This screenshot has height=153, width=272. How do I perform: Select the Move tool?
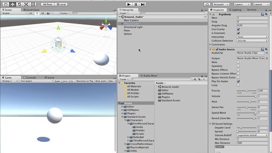12,4
